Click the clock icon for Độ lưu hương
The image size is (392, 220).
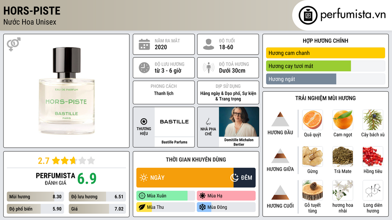point(144,68)
